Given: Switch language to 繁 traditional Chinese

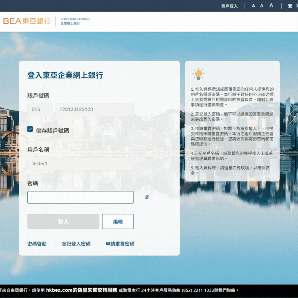Looking at the screenshot, I should [x=290, y=6].
